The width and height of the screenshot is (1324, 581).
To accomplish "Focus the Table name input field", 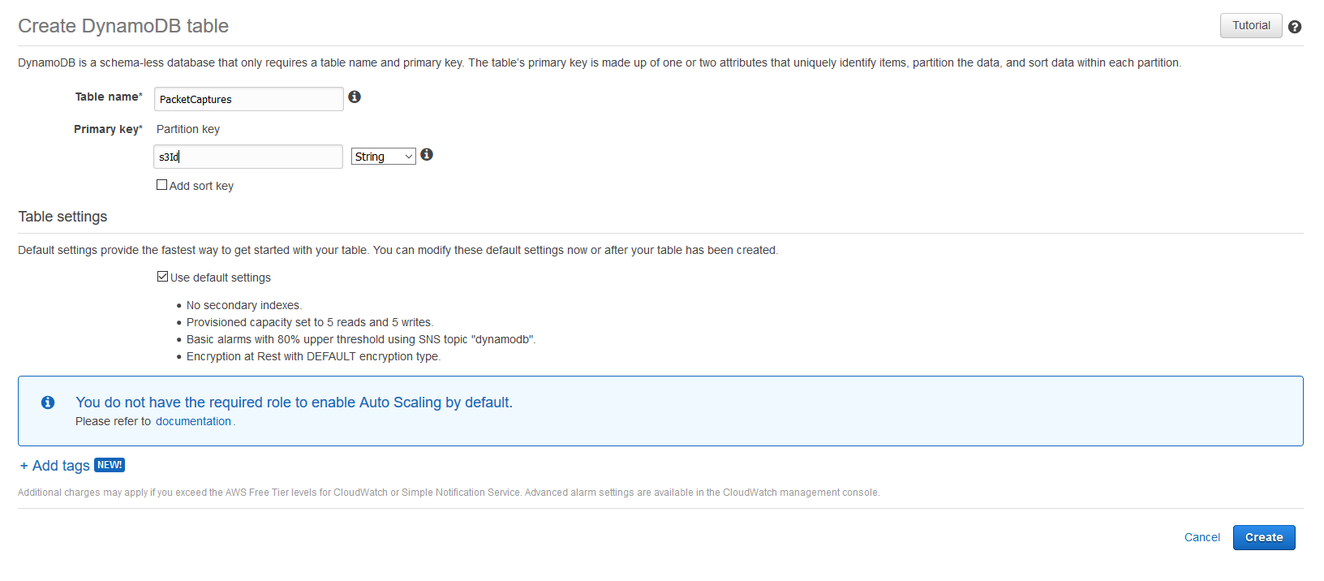I will 249,99.
